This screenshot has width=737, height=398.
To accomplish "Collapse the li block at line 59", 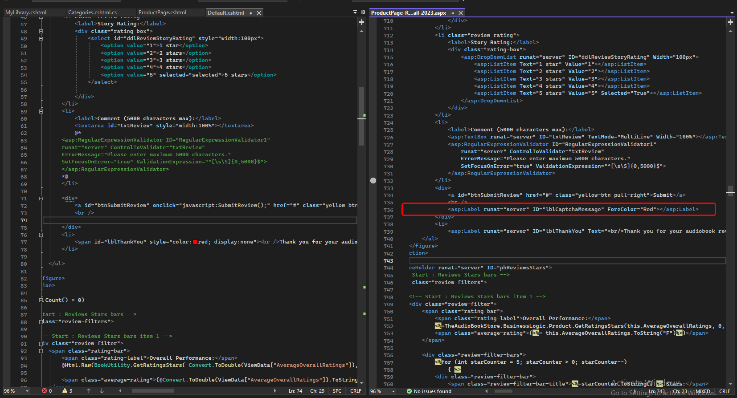I will (x=41, y=111).
